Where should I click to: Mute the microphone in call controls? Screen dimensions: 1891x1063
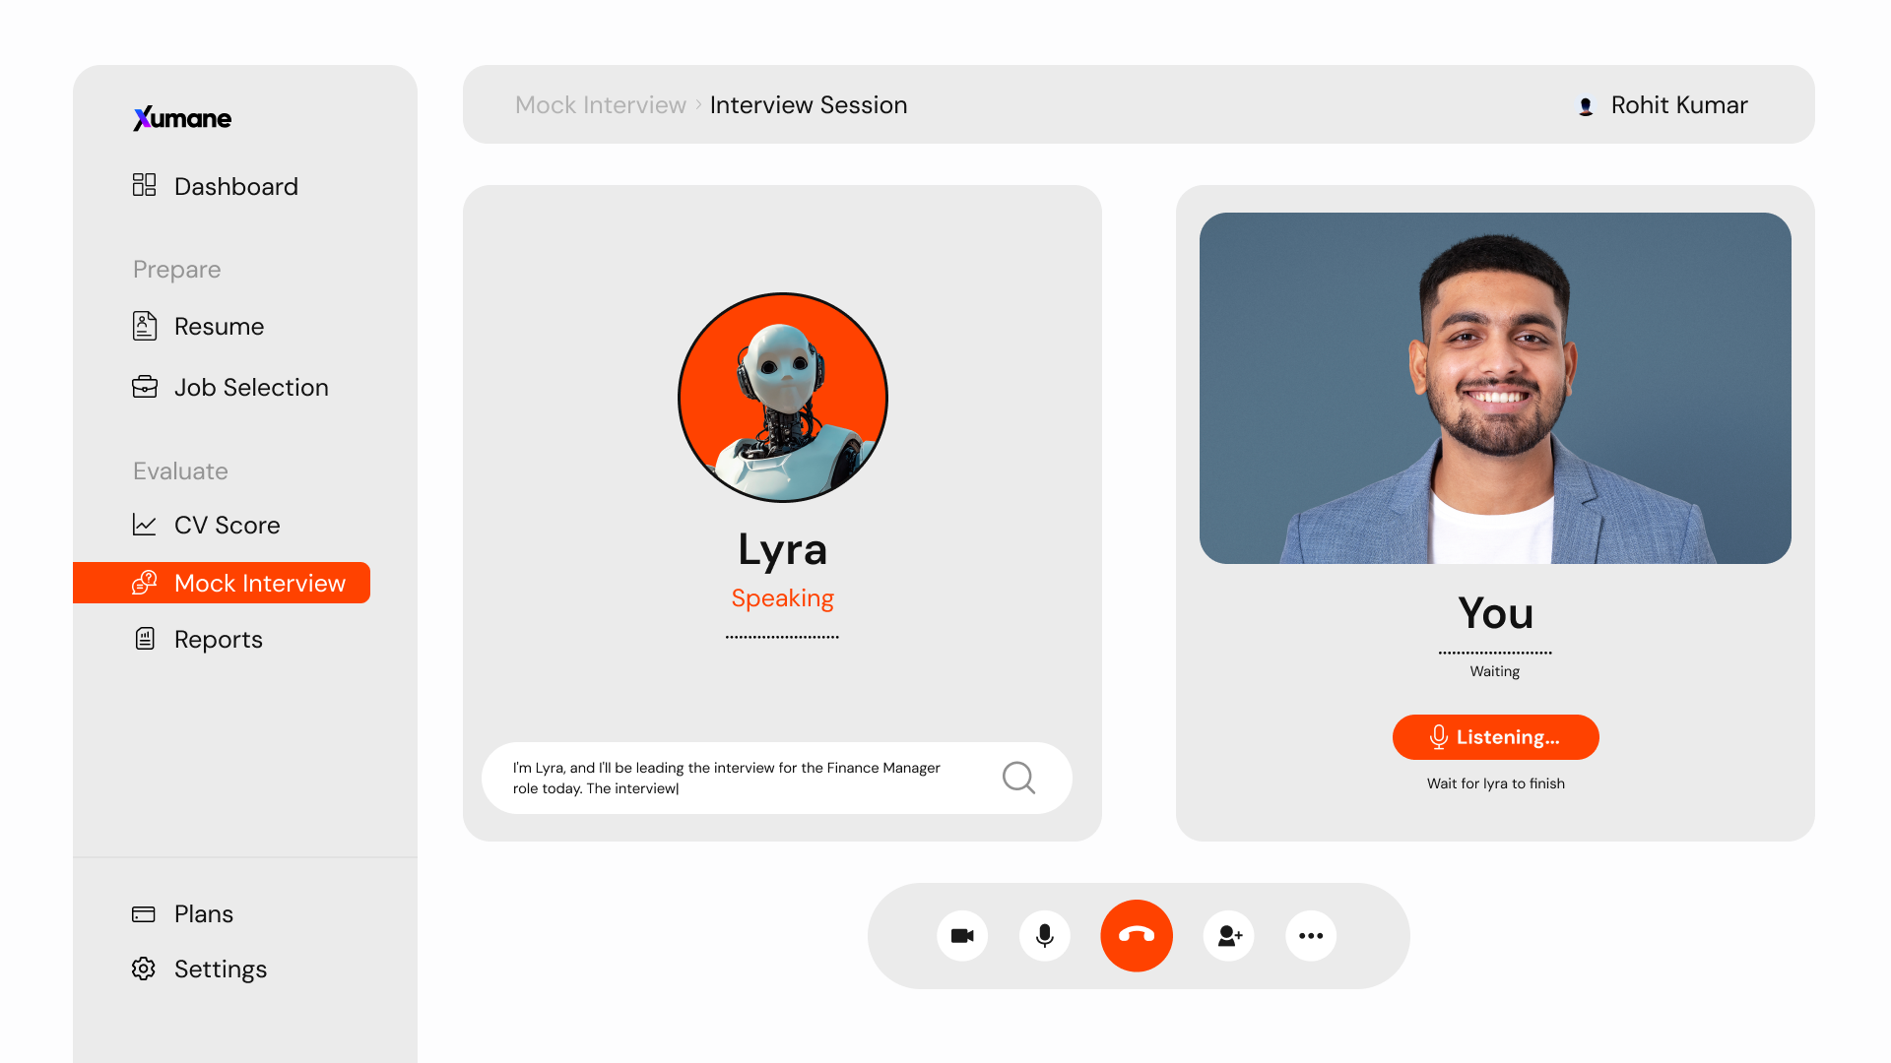point(1045,936)
